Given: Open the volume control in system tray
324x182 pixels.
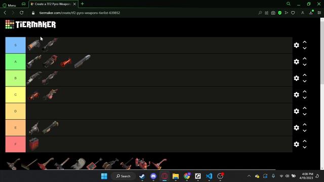Looking at the screenshot, I should 287,176.
